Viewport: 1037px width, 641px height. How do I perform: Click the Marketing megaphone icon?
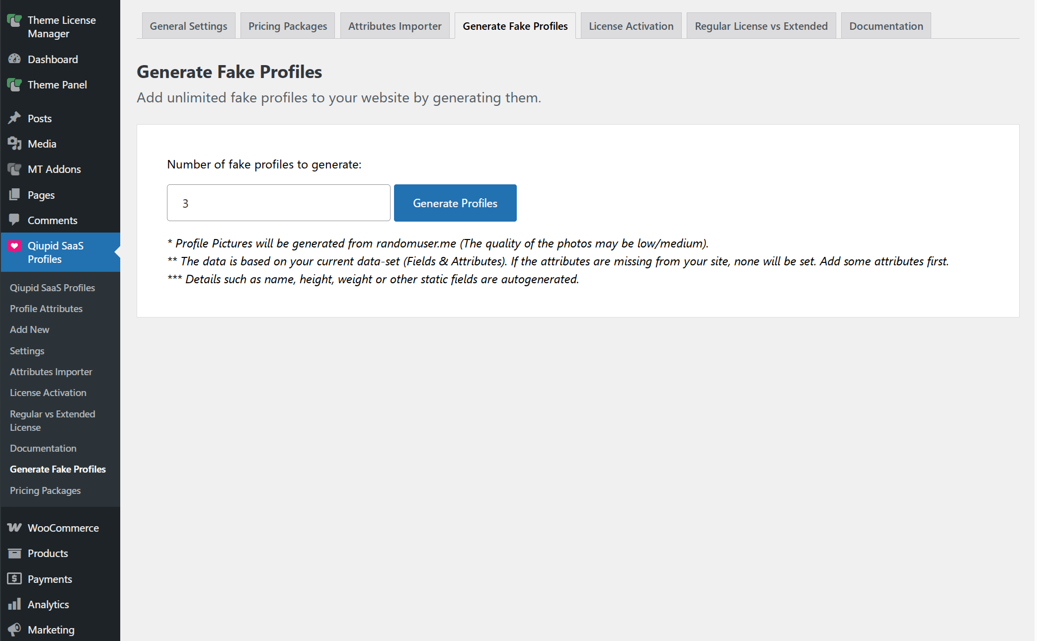tap(14, 630)
